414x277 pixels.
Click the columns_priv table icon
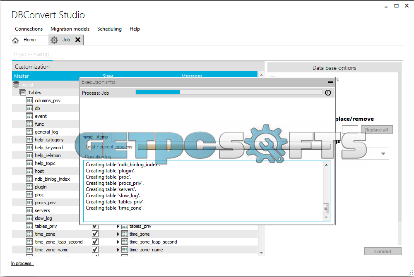[29, 100]
